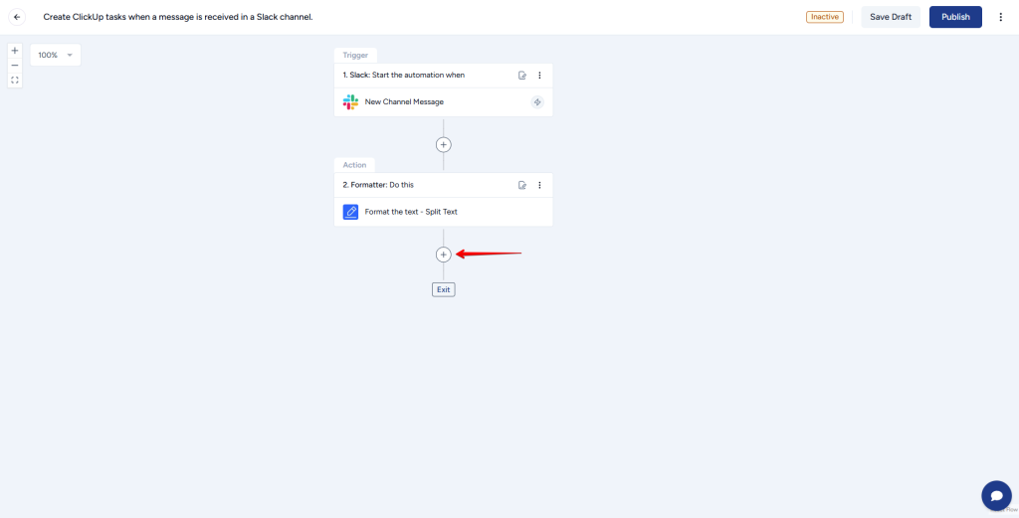1019x518 pixels.
Task: Click the rename icon on the Slack step
Action: click(522, 75)
